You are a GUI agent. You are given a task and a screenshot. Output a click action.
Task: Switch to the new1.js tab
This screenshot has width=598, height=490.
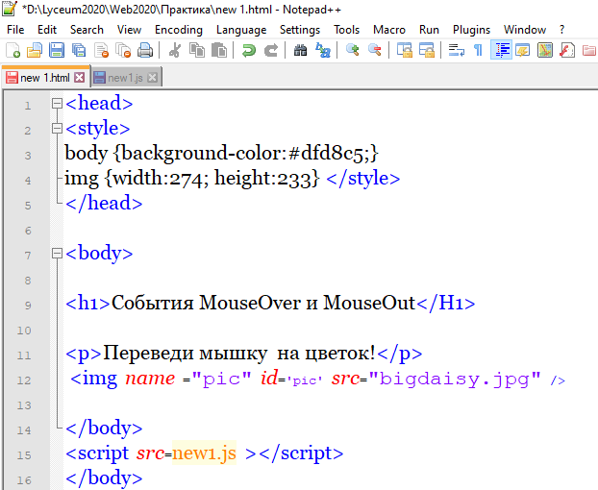(125, 78)
